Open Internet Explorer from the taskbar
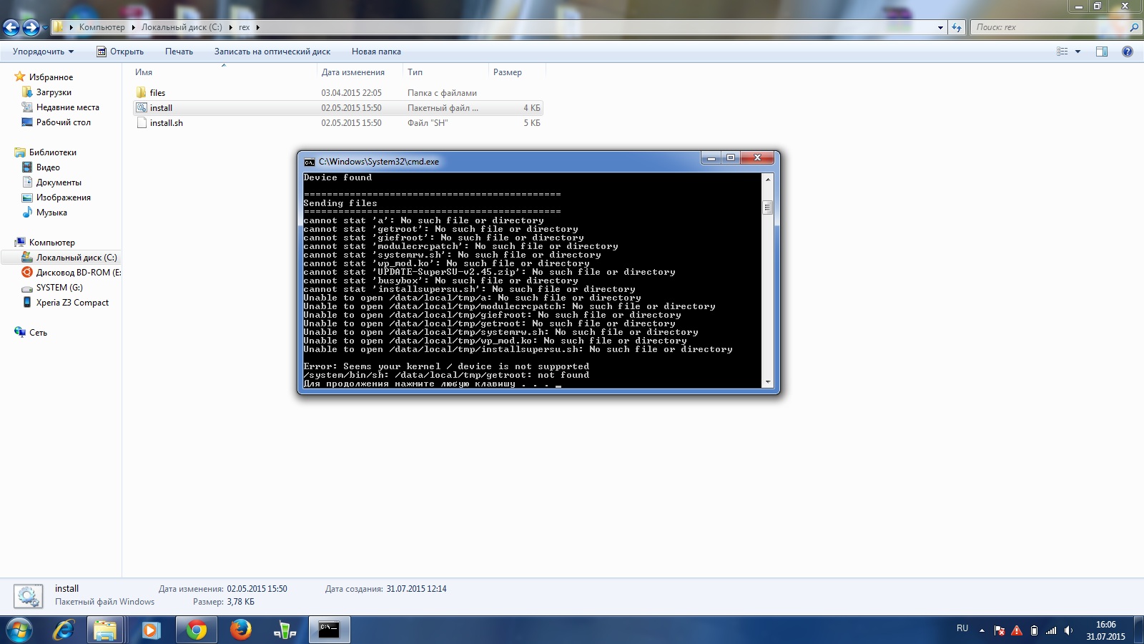This screenshot has height=644, width=1144. [64, 630]
